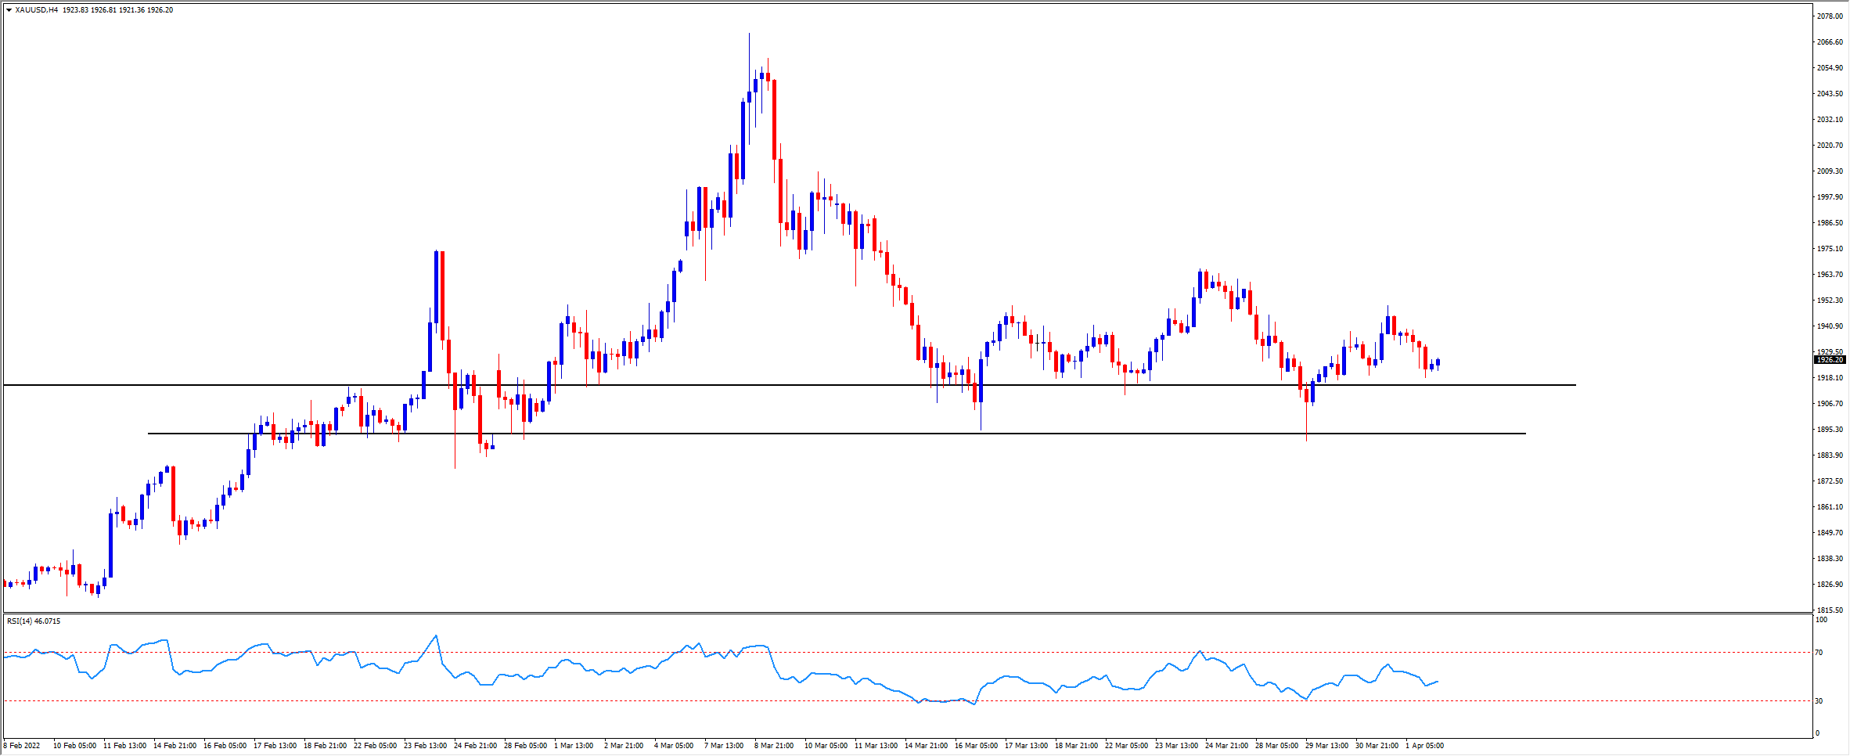Select the current price tag 1926.20
Viewport: 1850px width, 756px height.
[x=1830, y=360]
